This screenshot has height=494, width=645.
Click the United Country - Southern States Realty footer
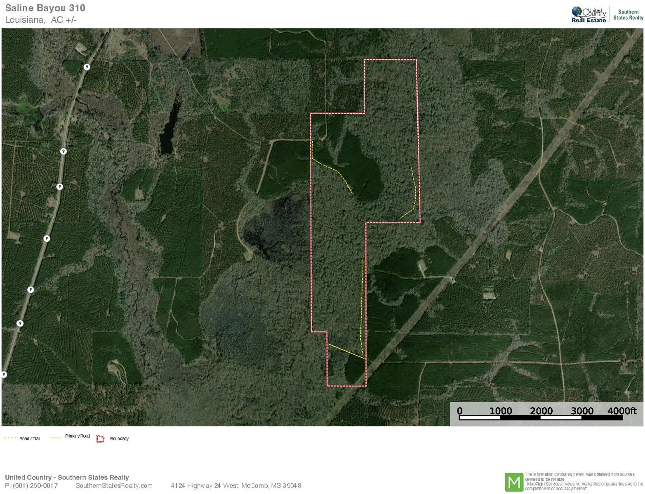tap(67, 478)
